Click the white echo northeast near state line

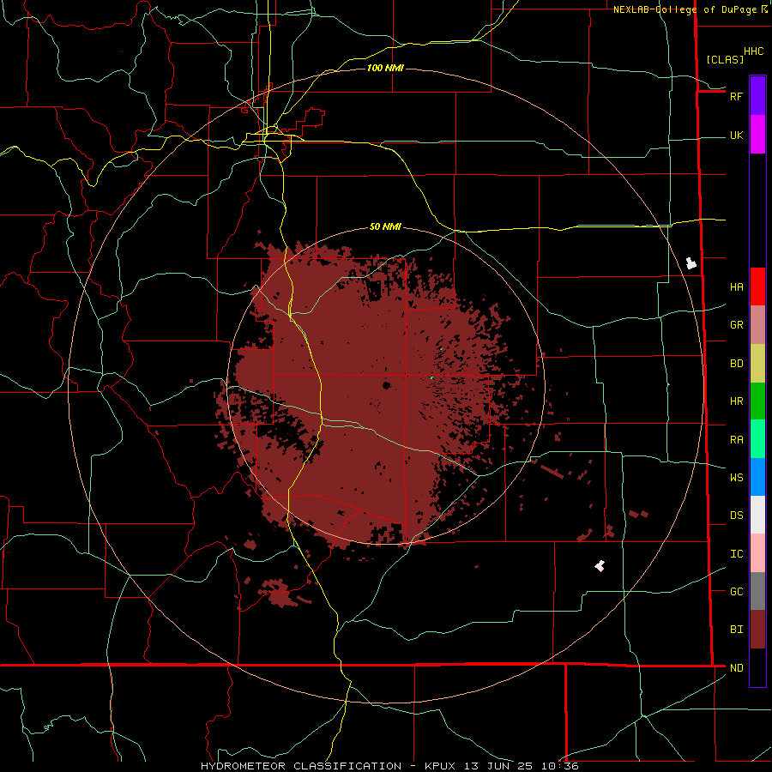point(691,263)
